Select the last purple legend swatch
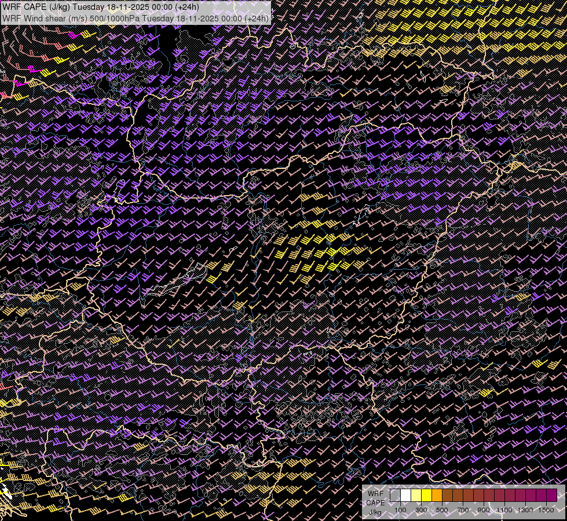 point(551,496)
